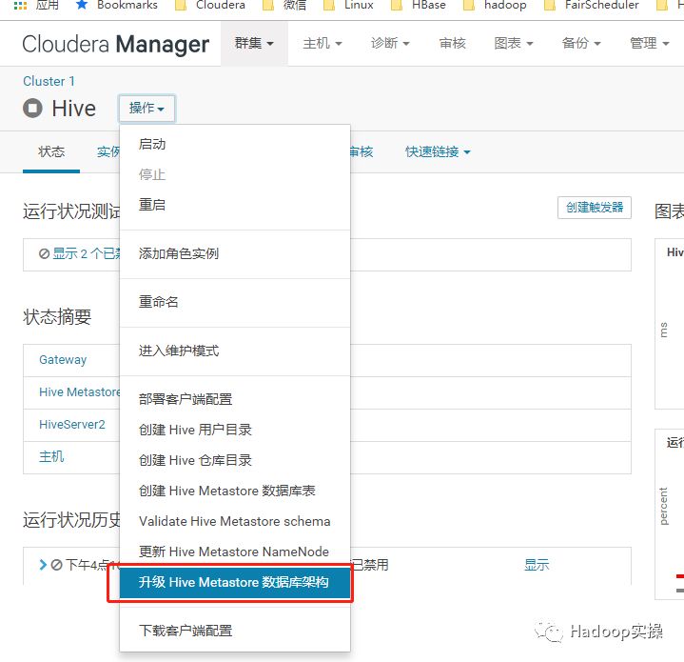Open the hadoop bookmarks folder
The image size is (684, 662).
coord(495,5)
